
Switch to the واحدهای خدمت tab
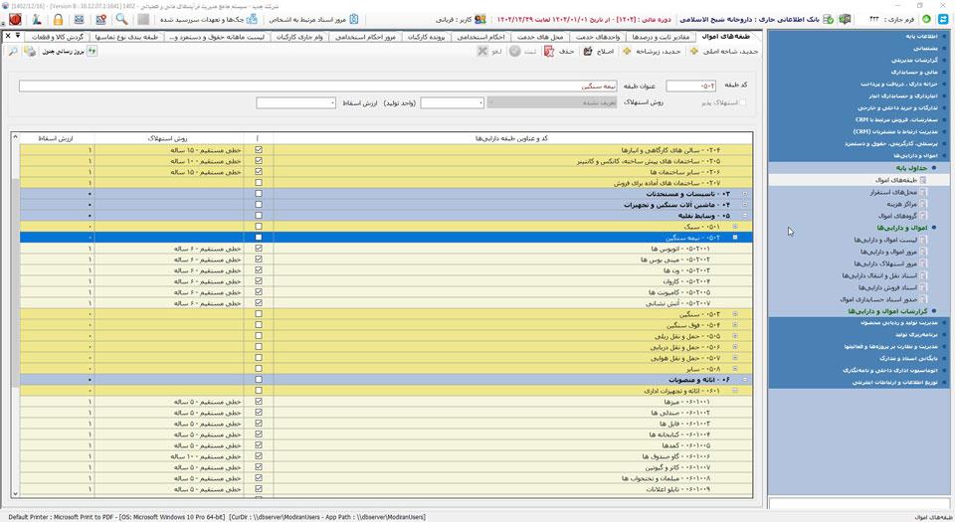coord(598,37)
